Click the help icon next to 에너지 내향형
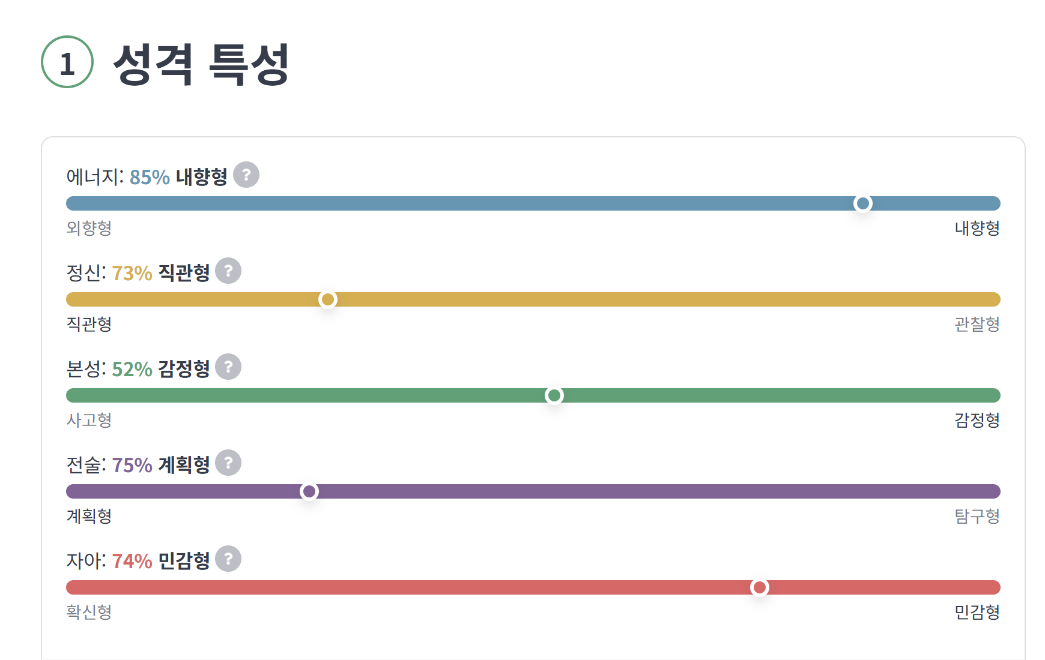The image size is (1045, 660). point(246,175)
